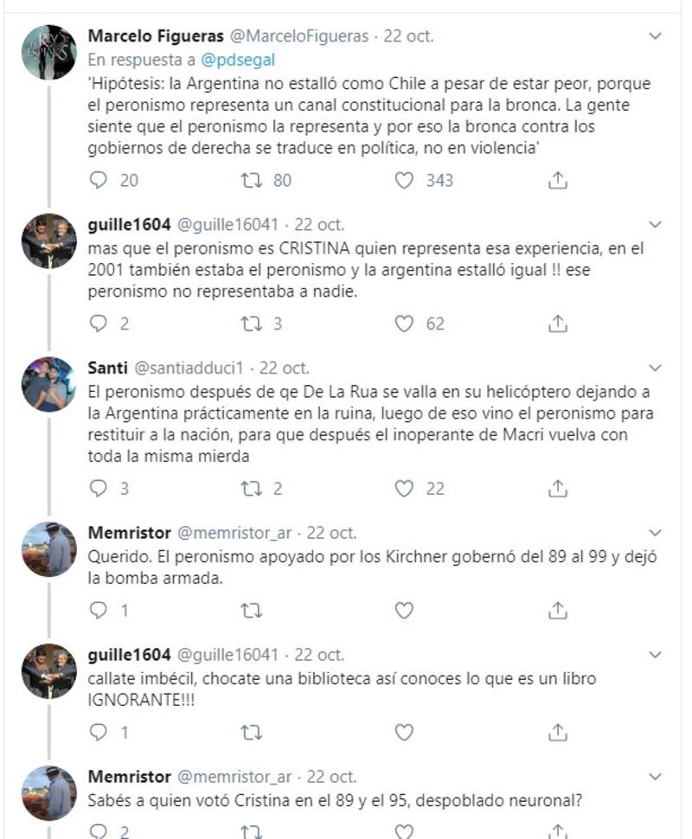Screen dimensions: 692x839
Task: Open tweet options chevron for Marcelo Figueras
Action: (x=655, y=36)
